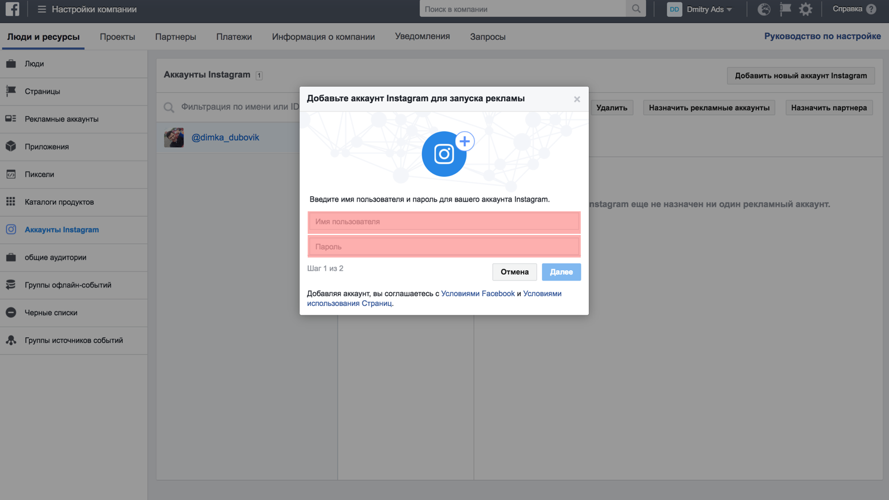Click the общие аудитории folder icon
Viewport: 889px width, 500px height.
click(x=11, y=257)
